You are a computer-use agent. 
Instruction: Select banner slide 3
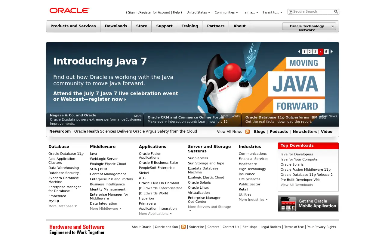pyautogui.click(x=315, y=52)
